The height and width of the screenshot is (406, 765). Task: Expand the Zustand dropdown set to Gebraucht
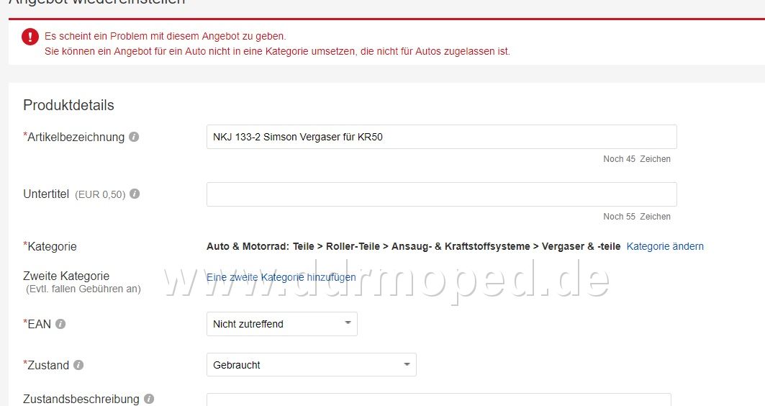pos(311,365)
